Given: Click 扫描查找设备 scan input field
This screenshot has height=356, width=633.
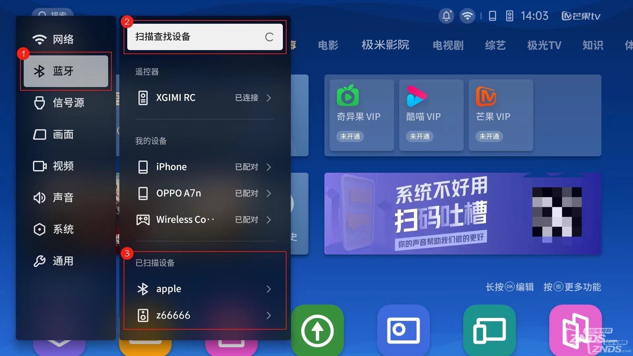Looking at the screenshot, I should tap(203, 37).
